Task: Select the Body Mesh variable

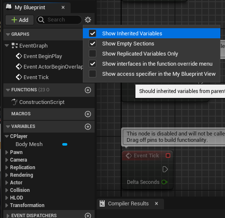Action: (x=29, y=144)
